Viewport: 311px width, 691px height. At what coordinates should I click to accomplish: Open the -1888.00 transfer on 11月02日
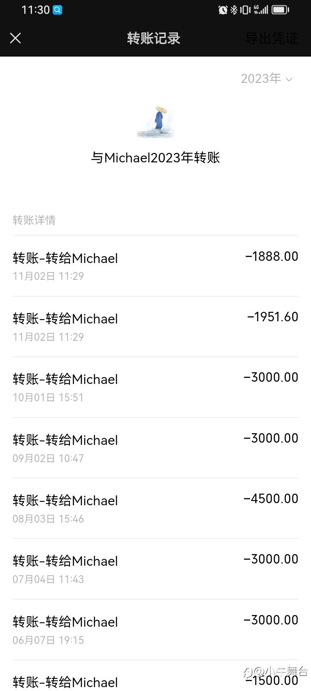[x=155, y=266]
